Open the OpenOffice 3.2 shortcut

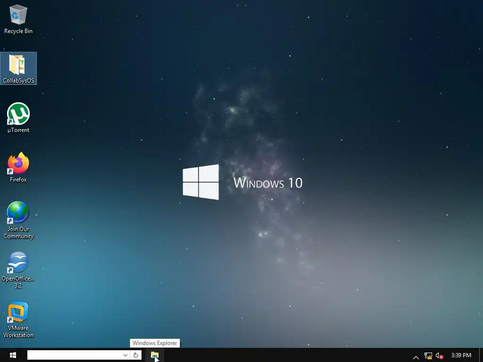[18, 270]
